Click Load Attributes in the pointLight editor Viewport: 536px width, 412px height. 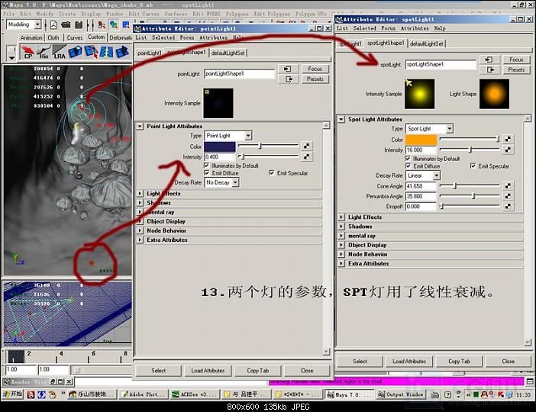208,371
